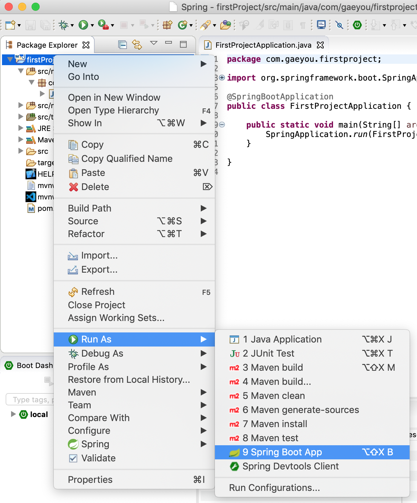
Task: Click the New Java Class icon
Action: pyautogui.click(x=182, y=25)
